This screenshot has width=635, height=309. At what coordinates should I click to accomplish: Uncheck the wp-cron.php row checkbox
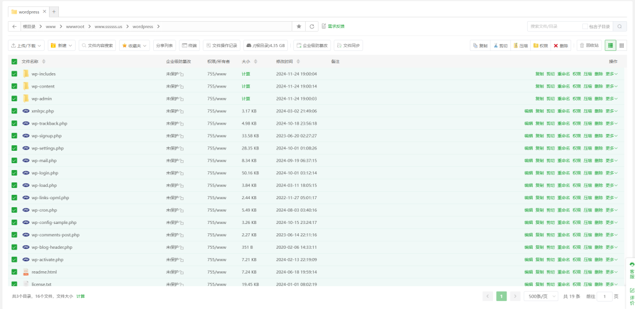tap(14, 210)
